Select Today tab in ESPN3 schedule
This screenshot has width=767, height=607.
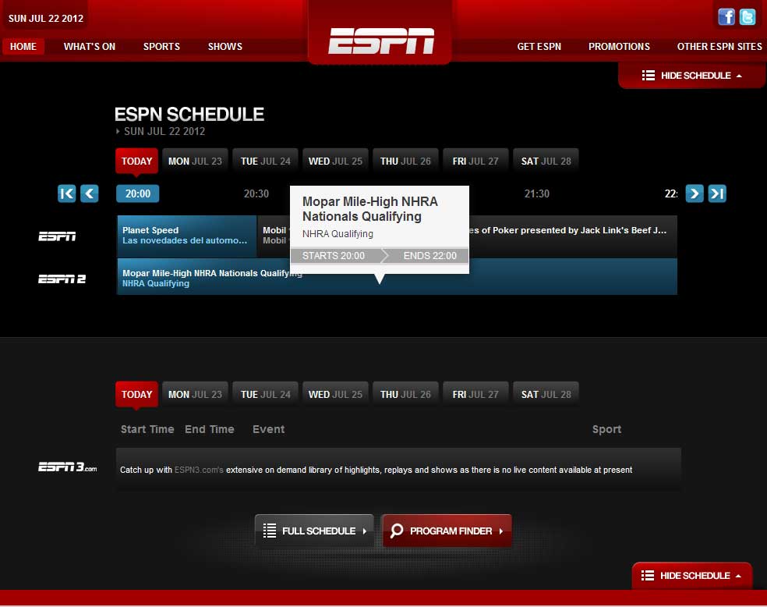137,395
